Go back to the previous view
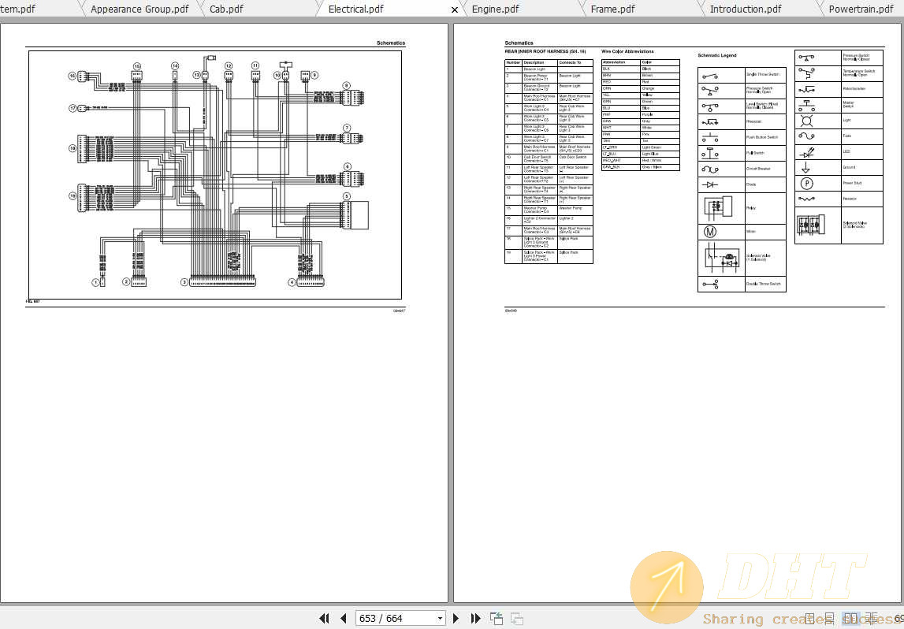Image resolution: width=904 pixels, height=629 pixels. point(497,618)
